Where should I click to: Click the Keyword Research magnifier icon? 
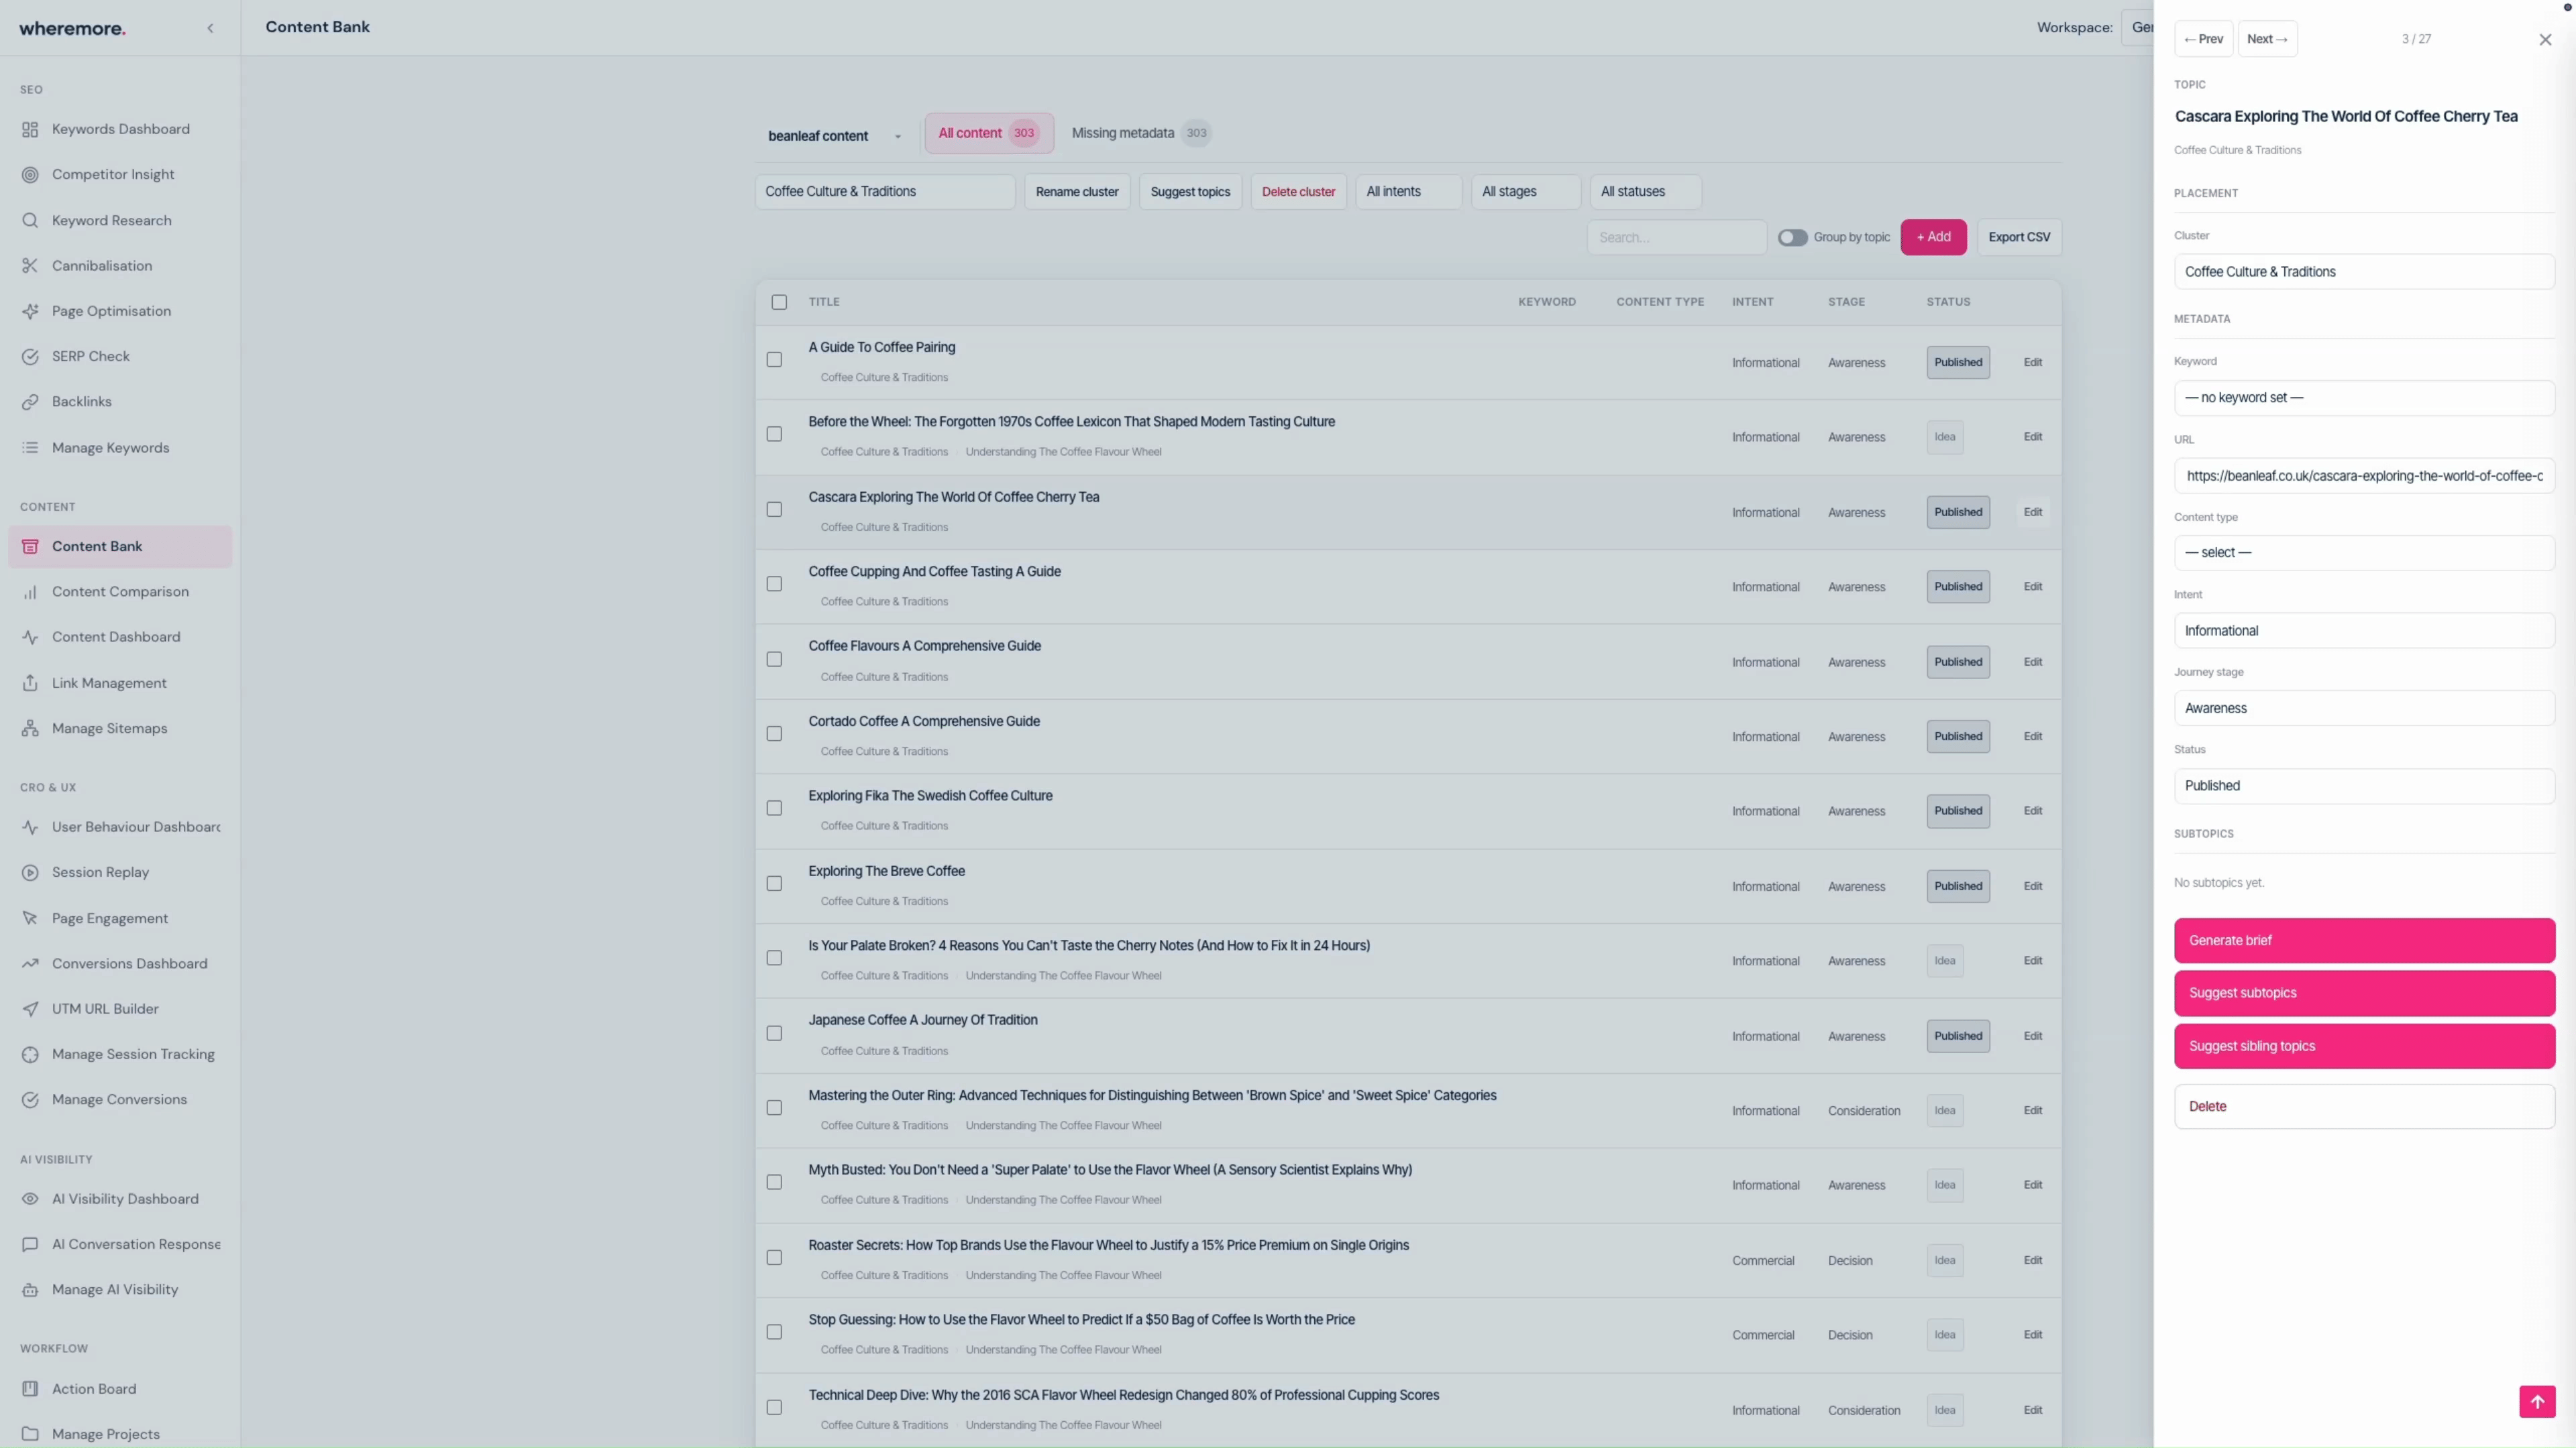click(30, 220)
